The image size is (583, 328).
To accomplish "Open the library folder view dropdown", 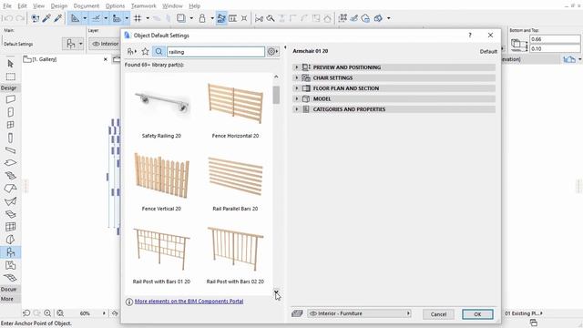I will (x=131, y=52).
